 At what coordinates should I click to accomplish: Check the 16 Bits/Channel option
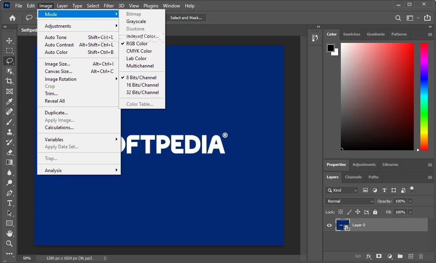click(x=142, y=85)
